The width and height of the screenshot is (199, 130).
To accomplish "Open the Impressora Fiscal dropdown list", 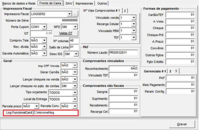I will [69, 14].
